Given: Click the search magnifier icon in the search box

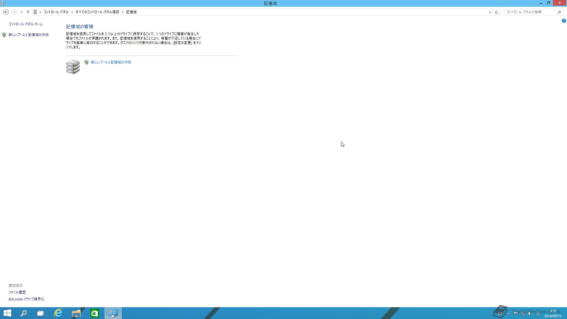Looking at the screenshot, I should pos(559,12).
